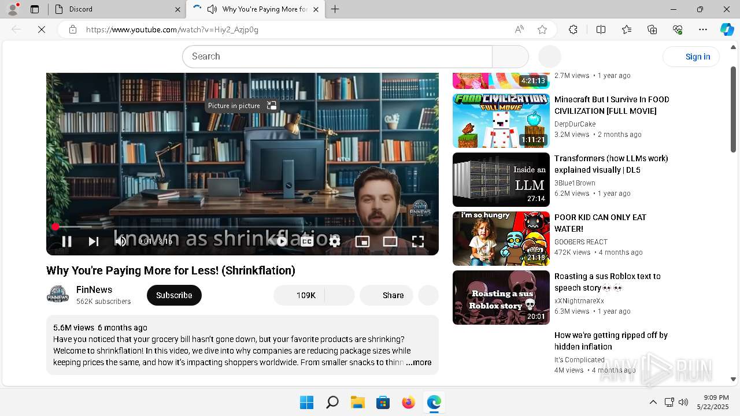Close the YouTube tab
The image size is (740, 416).
(316, 9)
